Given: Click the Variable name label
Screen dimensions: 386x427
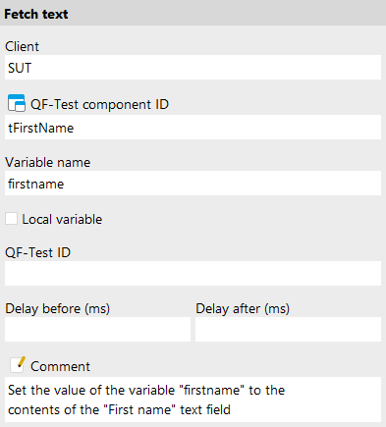Looking at the screenshot, I should [x=48, y=162].
